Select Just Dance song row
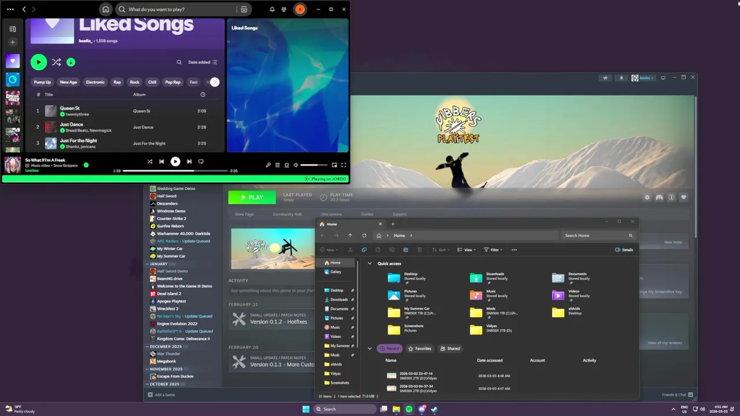The height and width of the screenshot is (416, 740). (125, 127)
